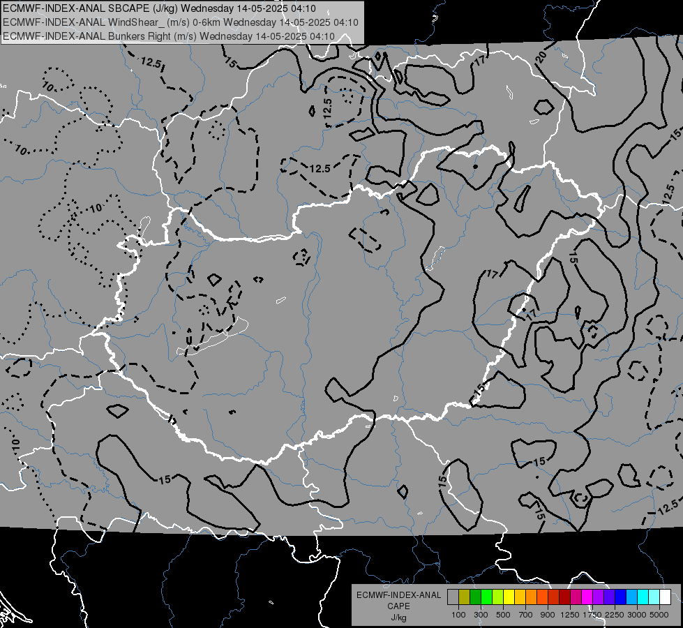Select the gray legend swatch

click(x=453, y=597)
